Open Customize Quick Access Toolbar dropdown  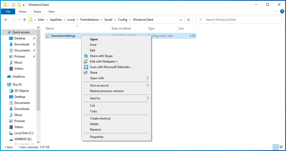[x=24, y=5]
